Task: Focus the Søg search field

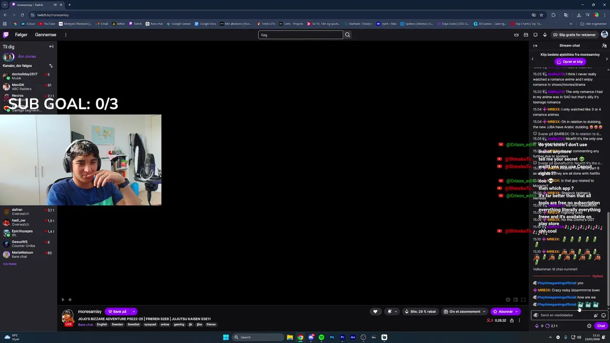Action: click(300, 35)
